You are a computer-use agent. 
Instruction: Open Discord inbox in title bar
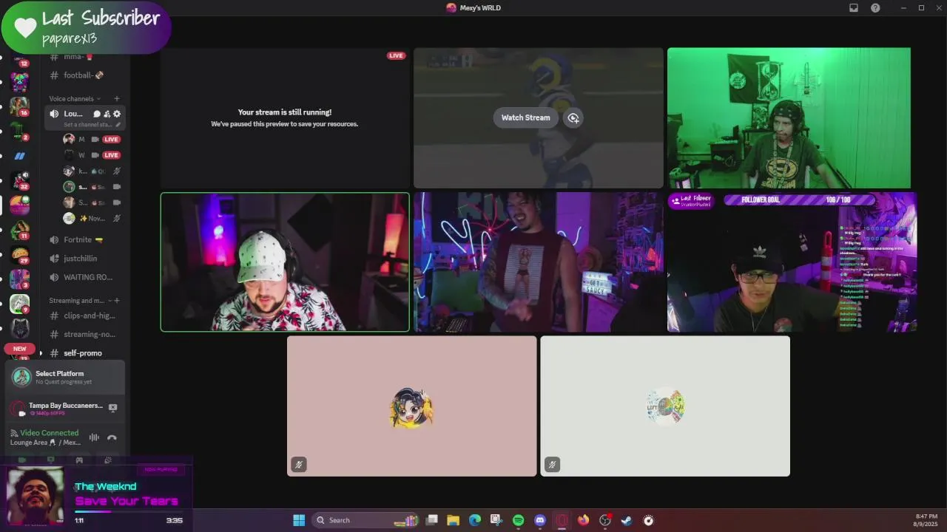(854, 7)
